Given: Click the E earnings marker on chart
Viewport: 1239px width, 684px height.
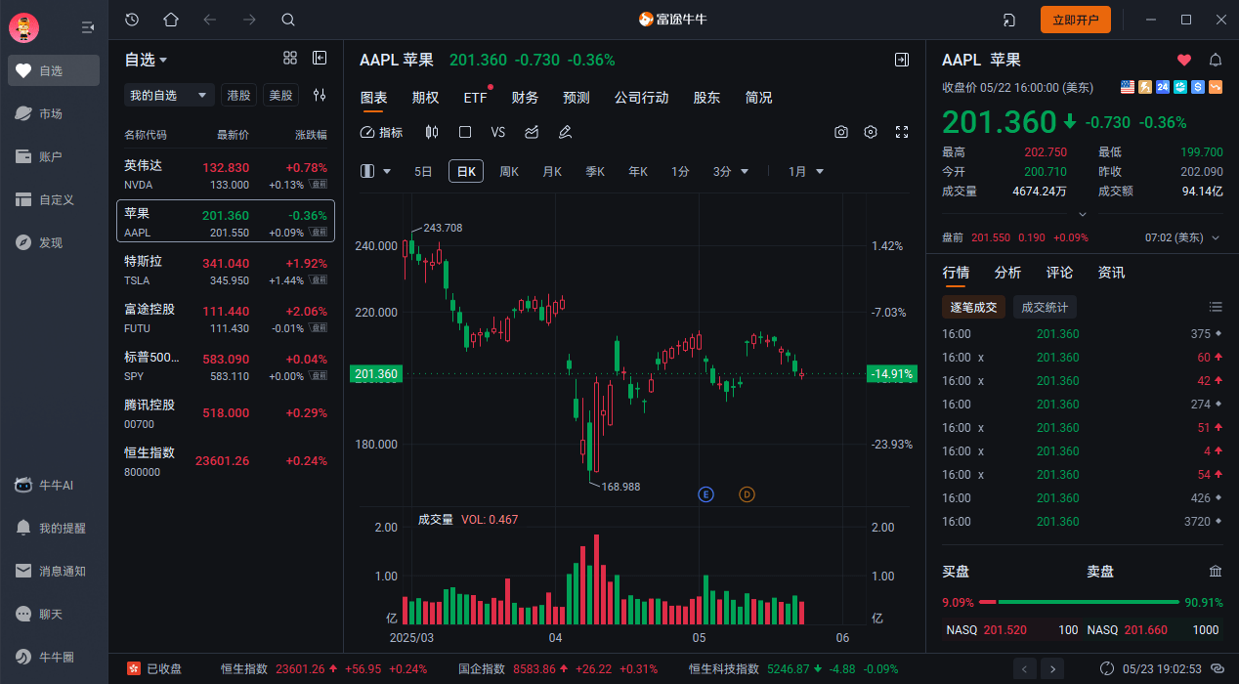Looking at the screenshot, I should tap(706, 494).
